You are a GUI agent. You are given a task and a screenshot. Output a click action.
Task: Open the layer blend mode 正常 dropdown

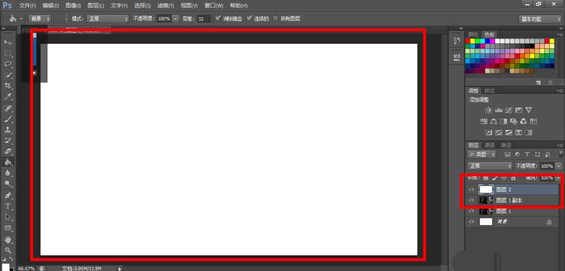pyautogui.click(x=490, y=166)
